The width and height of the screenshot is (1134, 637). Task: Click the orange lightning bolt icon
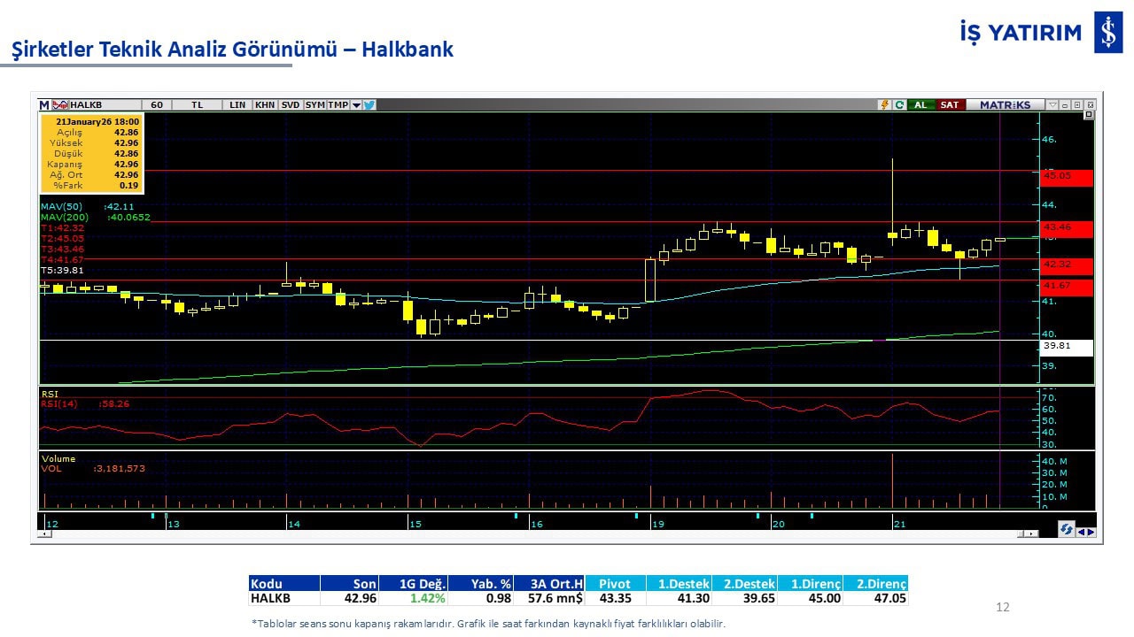click(884, 104)
